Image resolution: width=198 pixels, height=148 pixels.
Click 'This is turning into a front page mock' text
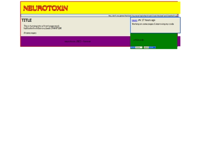[41, 26]
